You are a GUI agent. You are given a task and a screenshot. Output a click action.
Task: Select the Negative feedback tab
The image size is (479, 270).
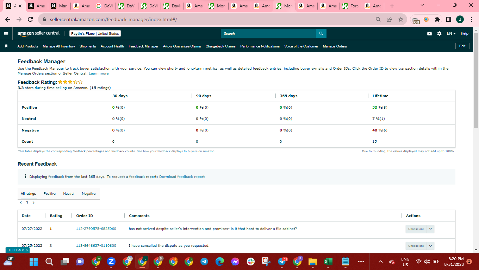click(89, 194)
